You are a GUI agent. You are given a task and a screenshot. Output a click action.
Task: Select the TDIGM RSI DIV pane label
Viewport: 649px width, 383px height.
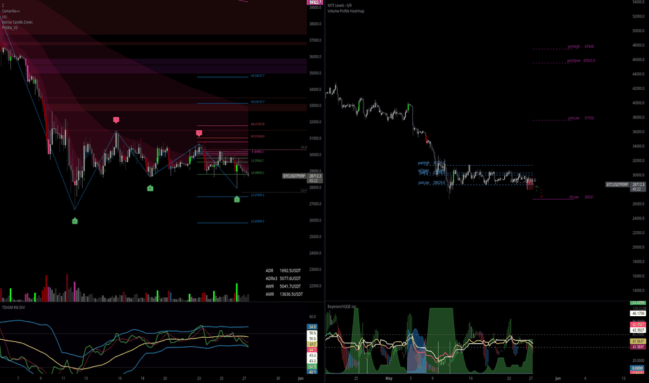(x=13, y=308)
